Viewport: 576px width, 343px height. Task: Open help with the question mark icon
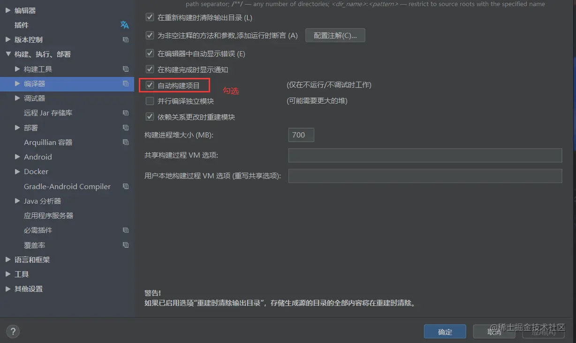(13, 331)
